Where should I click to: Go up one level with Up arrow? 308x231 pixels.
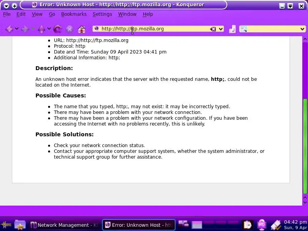tap(41, 29)
